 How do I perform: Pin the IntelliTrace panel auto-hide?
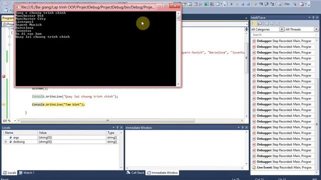coord(313,18)
